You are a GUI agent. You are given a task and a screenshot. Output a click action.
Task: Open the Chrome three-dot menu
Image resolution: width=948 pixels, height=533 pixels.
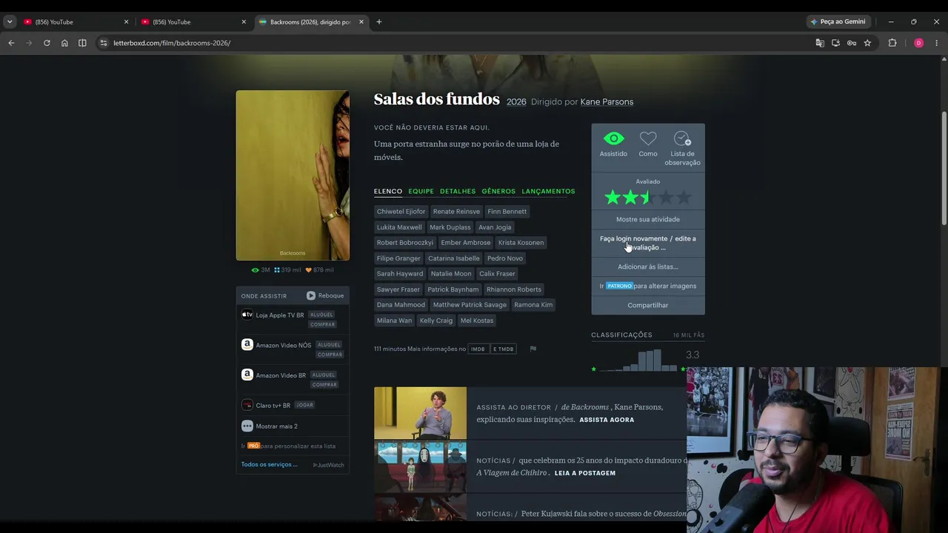936,43
